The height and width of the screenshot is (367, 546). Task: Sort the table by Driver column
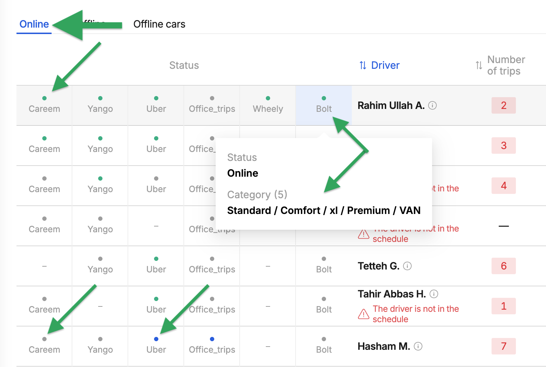(x=363, y=65)
